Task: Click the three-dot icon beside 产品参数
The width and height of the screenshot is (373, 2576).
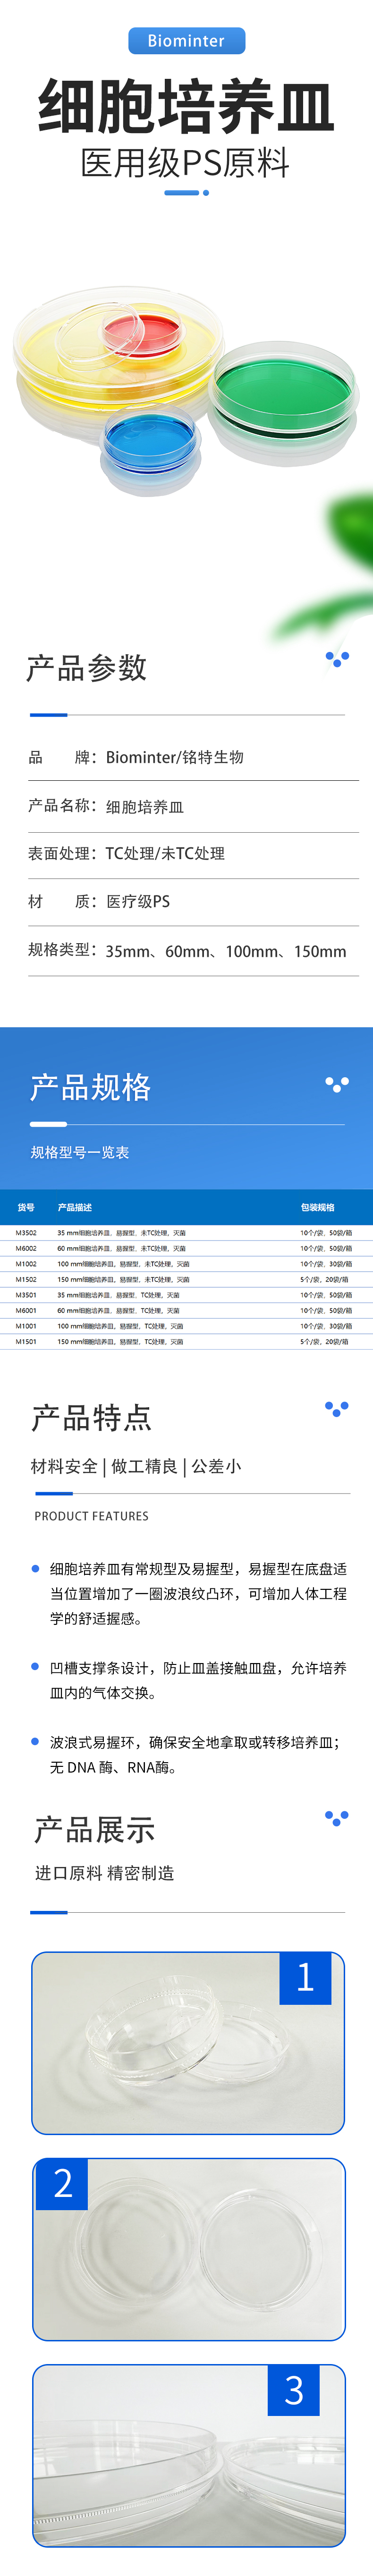Action: click(337, 659)
